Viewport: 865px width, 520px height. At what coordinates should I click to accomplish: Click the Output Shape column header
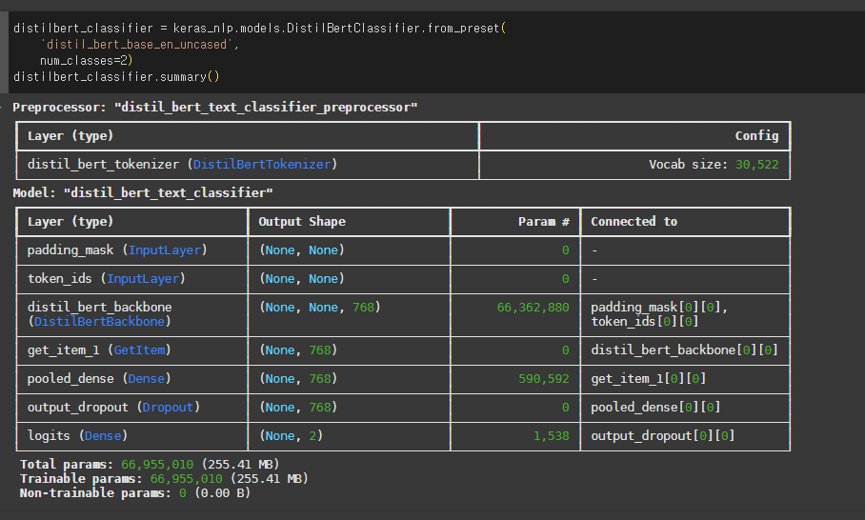[x=302, y=221]
